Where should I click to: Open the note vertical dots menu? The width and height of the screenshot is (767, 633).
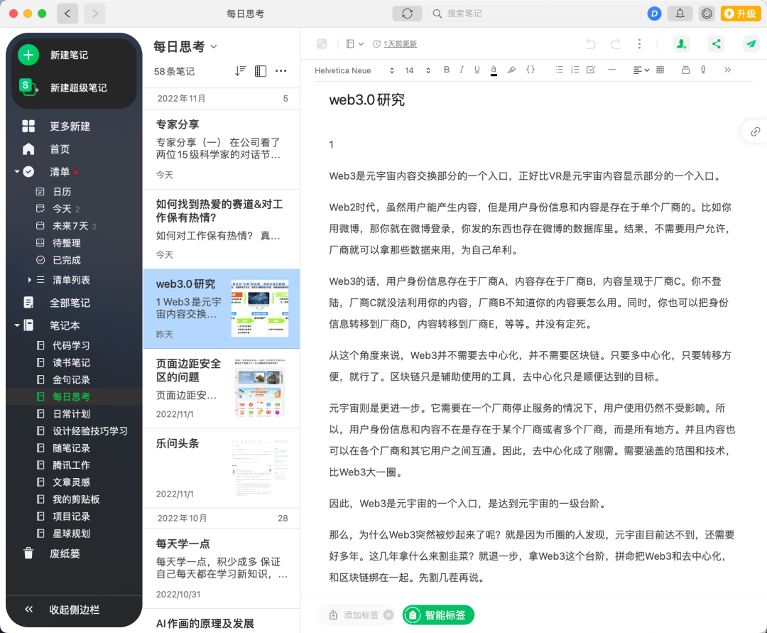639,44
